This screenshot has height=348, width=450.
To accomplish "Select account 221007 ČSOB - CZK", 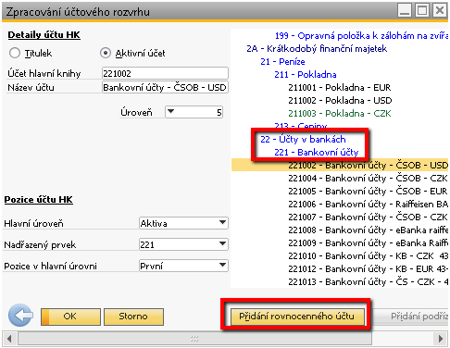I will [x=368, y=217].
